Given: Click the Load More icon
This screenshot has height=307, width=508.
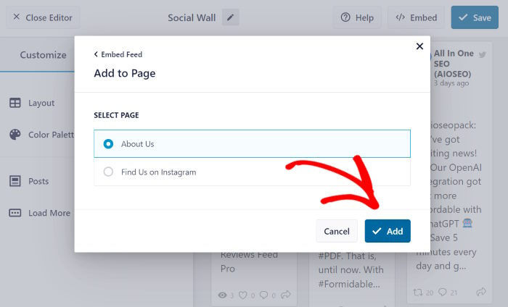Looking at the screenshot, I should click(15, 213).
